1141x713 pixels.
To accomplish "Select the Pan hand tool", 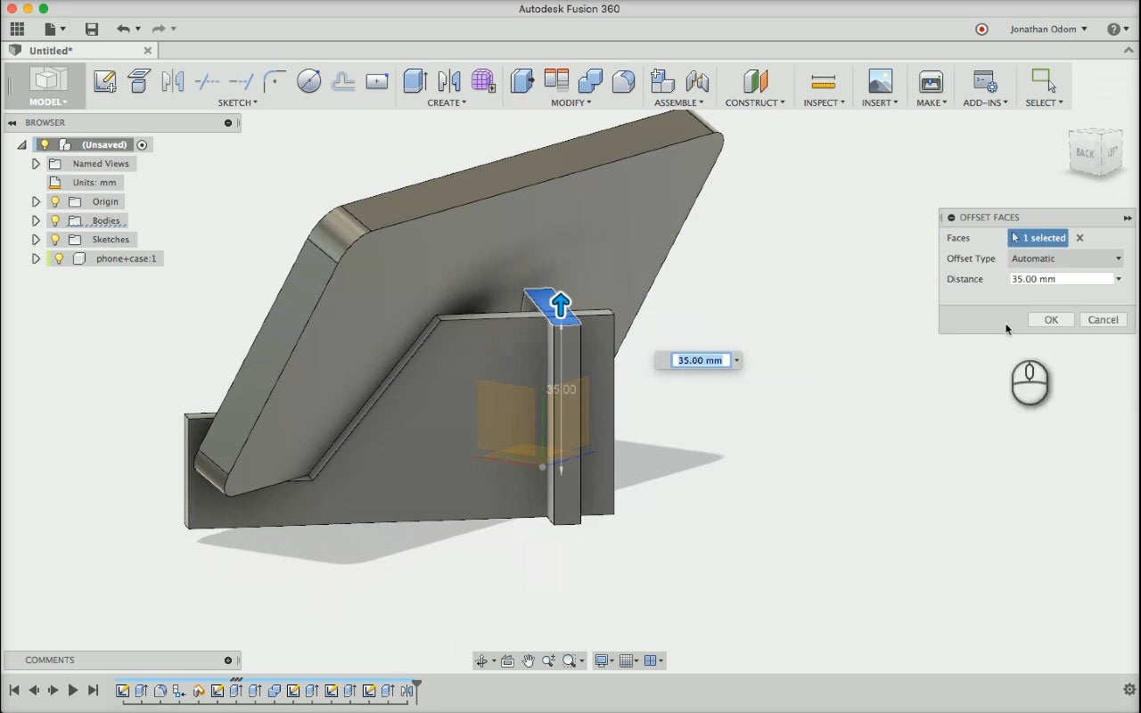I will point(529,660).
